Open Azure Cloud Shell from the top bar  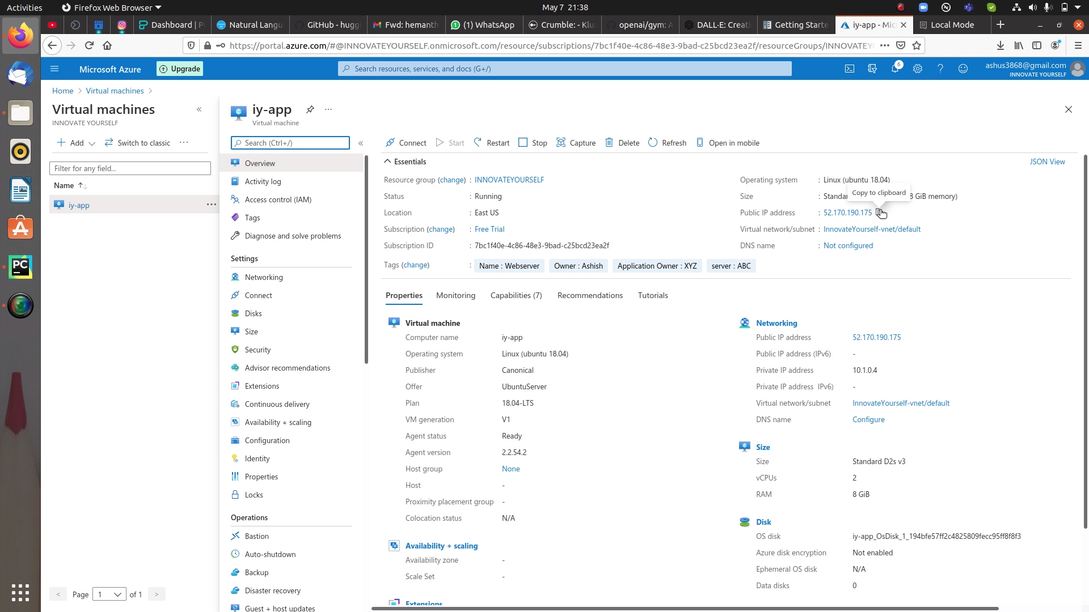coord(850,69)
